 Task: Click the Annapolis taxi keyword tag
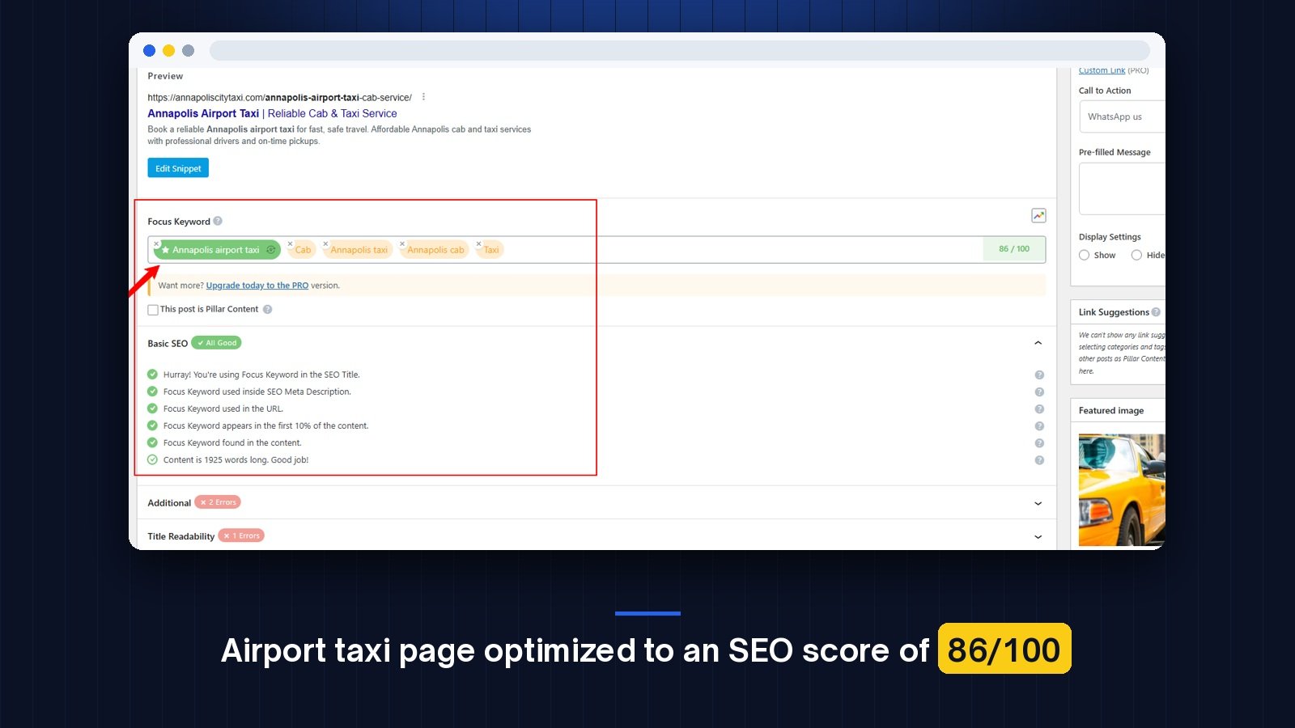(x=359, y=250)
